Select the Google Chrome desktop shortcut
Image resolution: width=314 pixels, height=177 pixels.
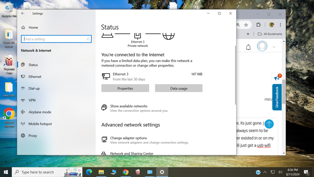9,118
